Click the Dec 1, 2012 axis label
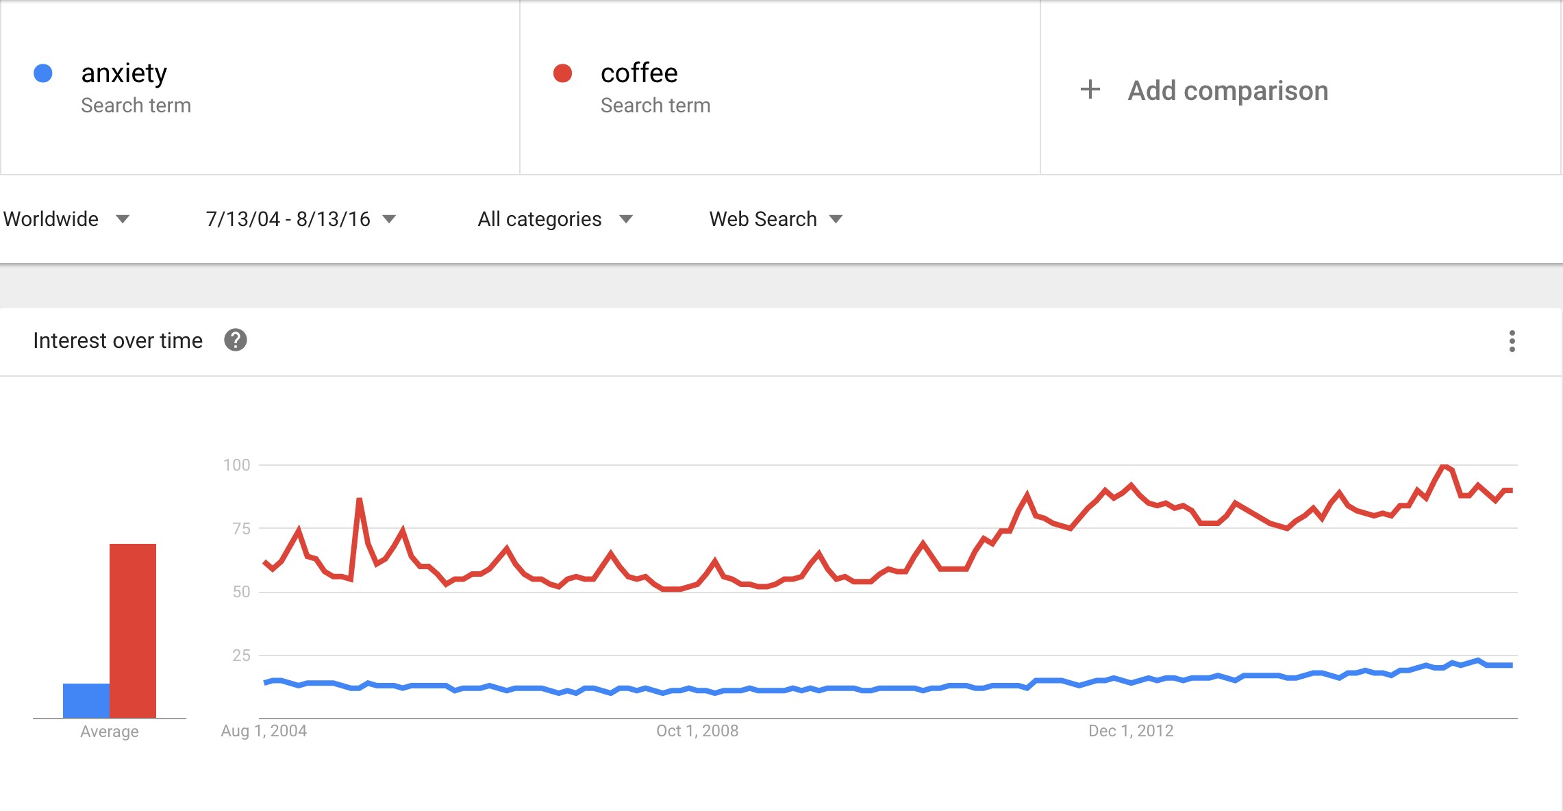This screenshot has height=811, width=1563. pos(1131,731)
